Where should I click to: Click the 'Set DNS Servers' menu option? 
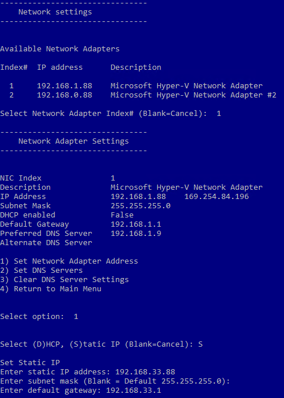point(41,270)
